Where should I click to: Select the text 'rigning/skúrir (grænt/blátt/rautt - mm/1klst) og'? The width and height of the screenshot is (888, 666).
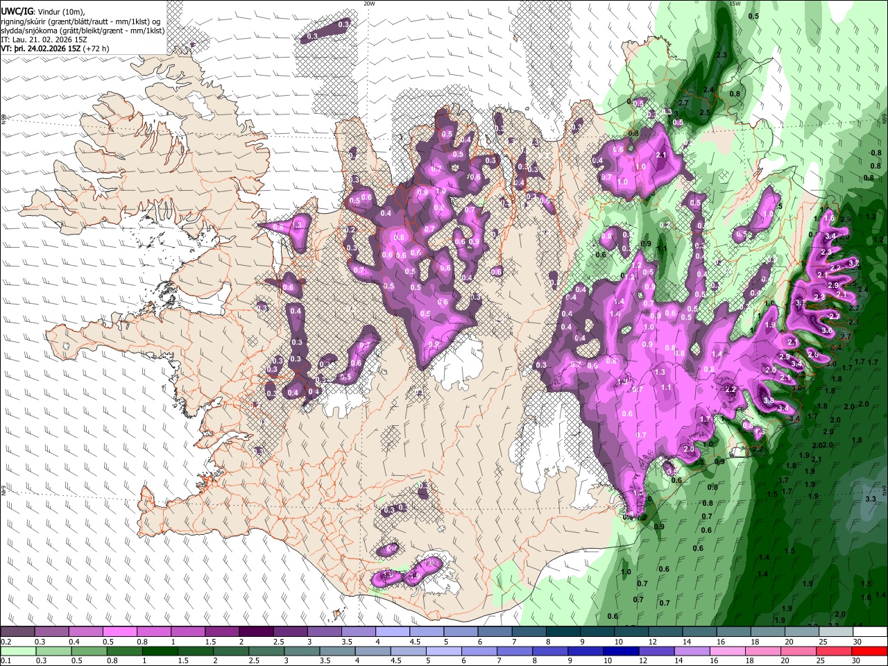tap(80, 21)
